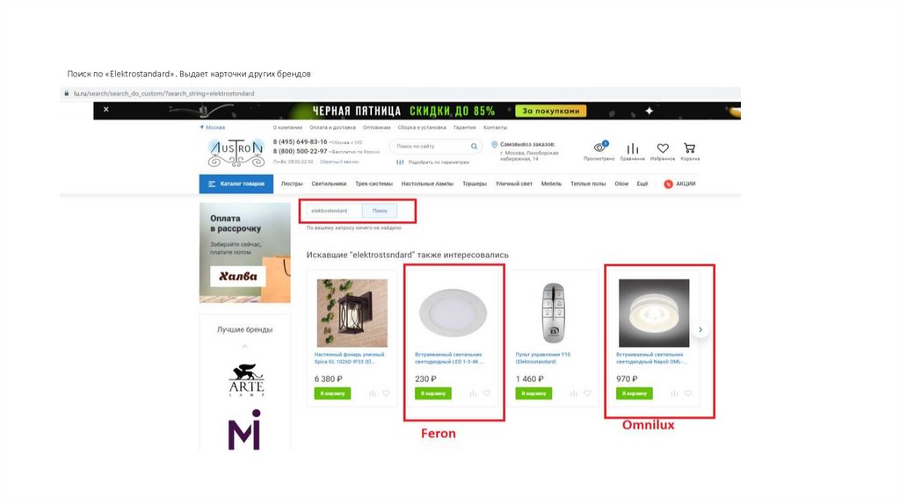Click the Поиск button beside query field
Image resolution: width=900 pixels, height=504 pixels.
380,211
